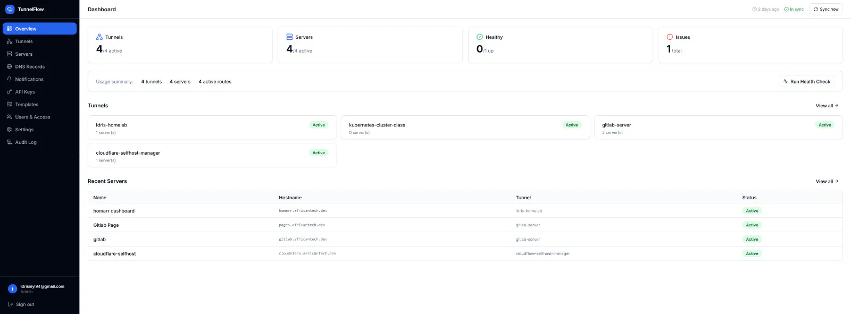Open Notifications page
This screenshot has height=314, width=851.
pos(39,79)
